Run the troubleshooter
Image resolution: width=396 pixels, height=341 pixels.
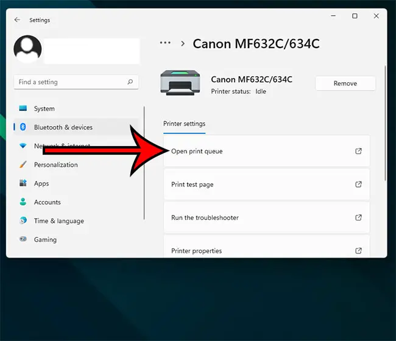point(267,217)
